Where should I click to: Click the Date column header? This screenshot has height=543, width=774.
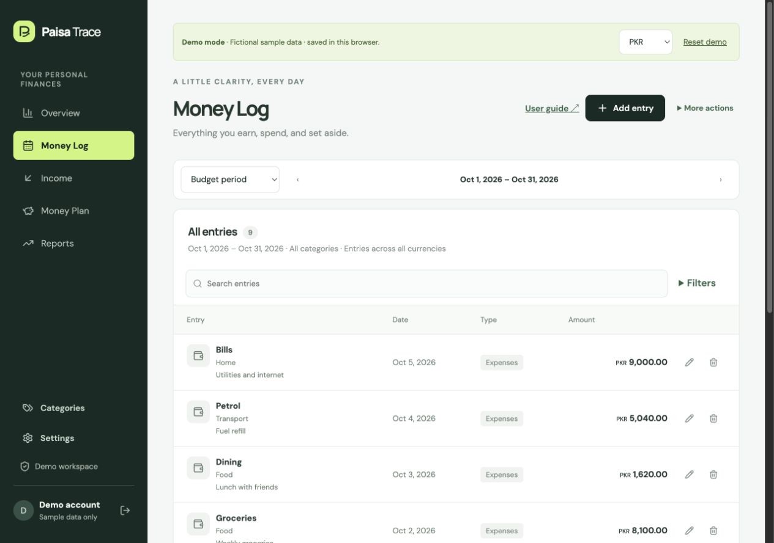(400, 319)
